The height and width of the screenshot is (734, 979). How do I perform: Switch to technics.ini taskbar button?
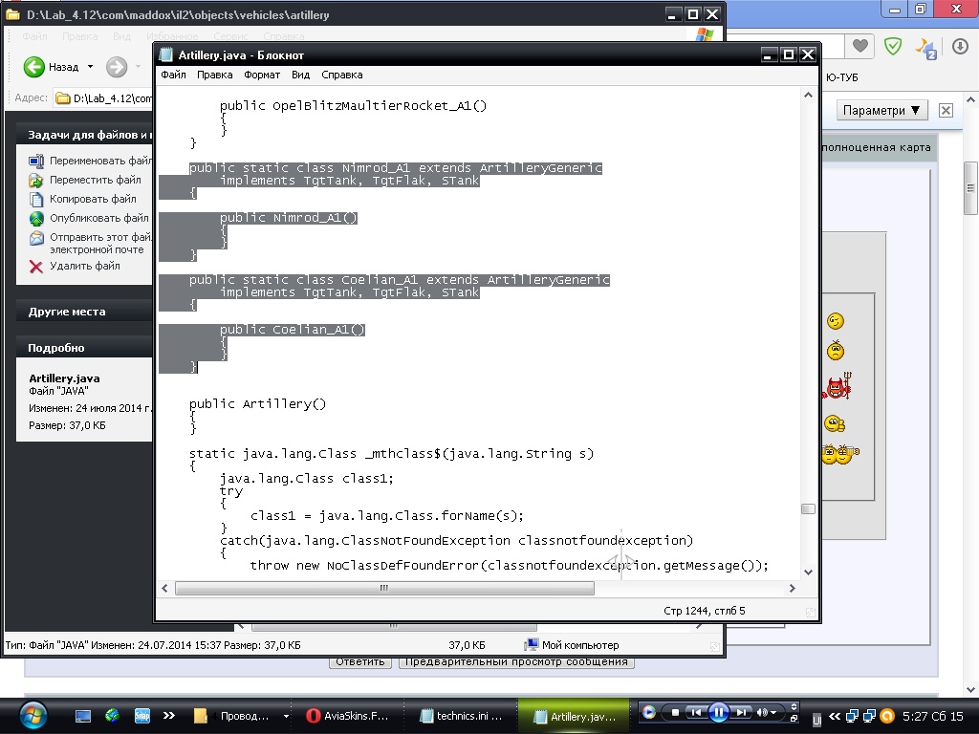[x=461, y=716]
